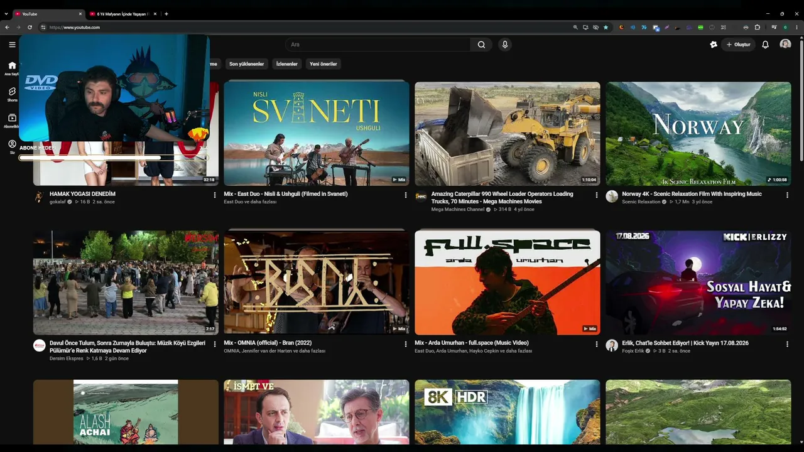Open the Dersim Ekspres channel link
This screenshot has width=804, height=452.
tap(67, 358)
